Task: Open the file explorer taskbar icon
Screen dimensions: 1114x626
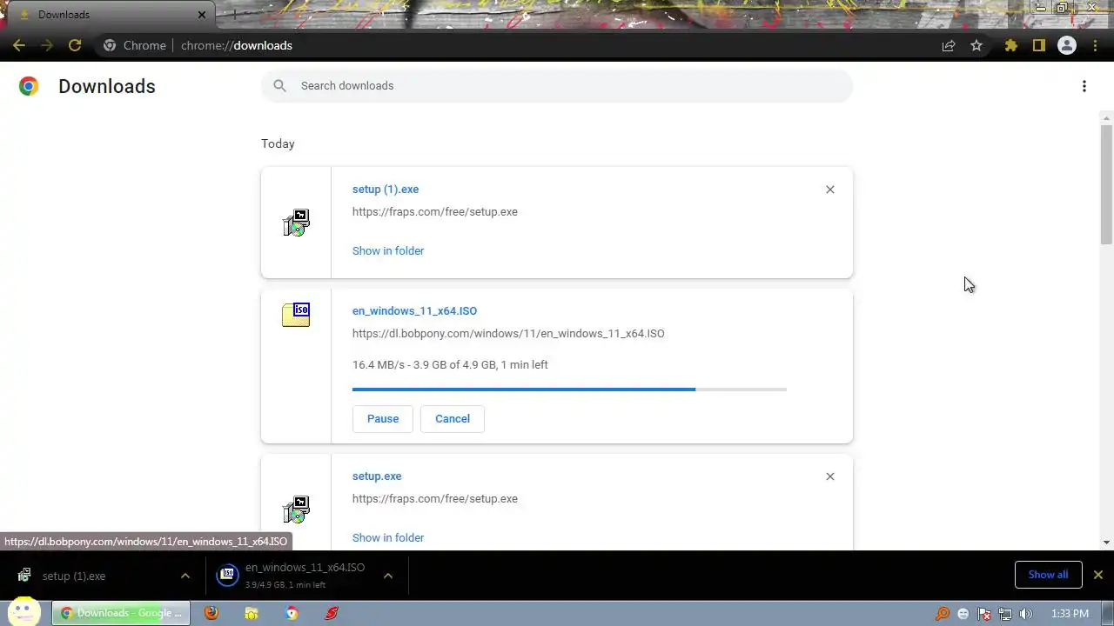Action: pos(252,613)
